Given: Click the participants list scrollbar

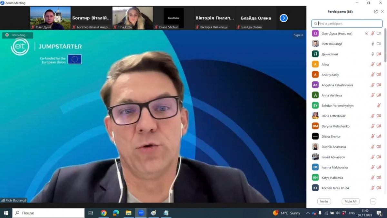Looking at the screenshot, I should [x=385, y=45].
